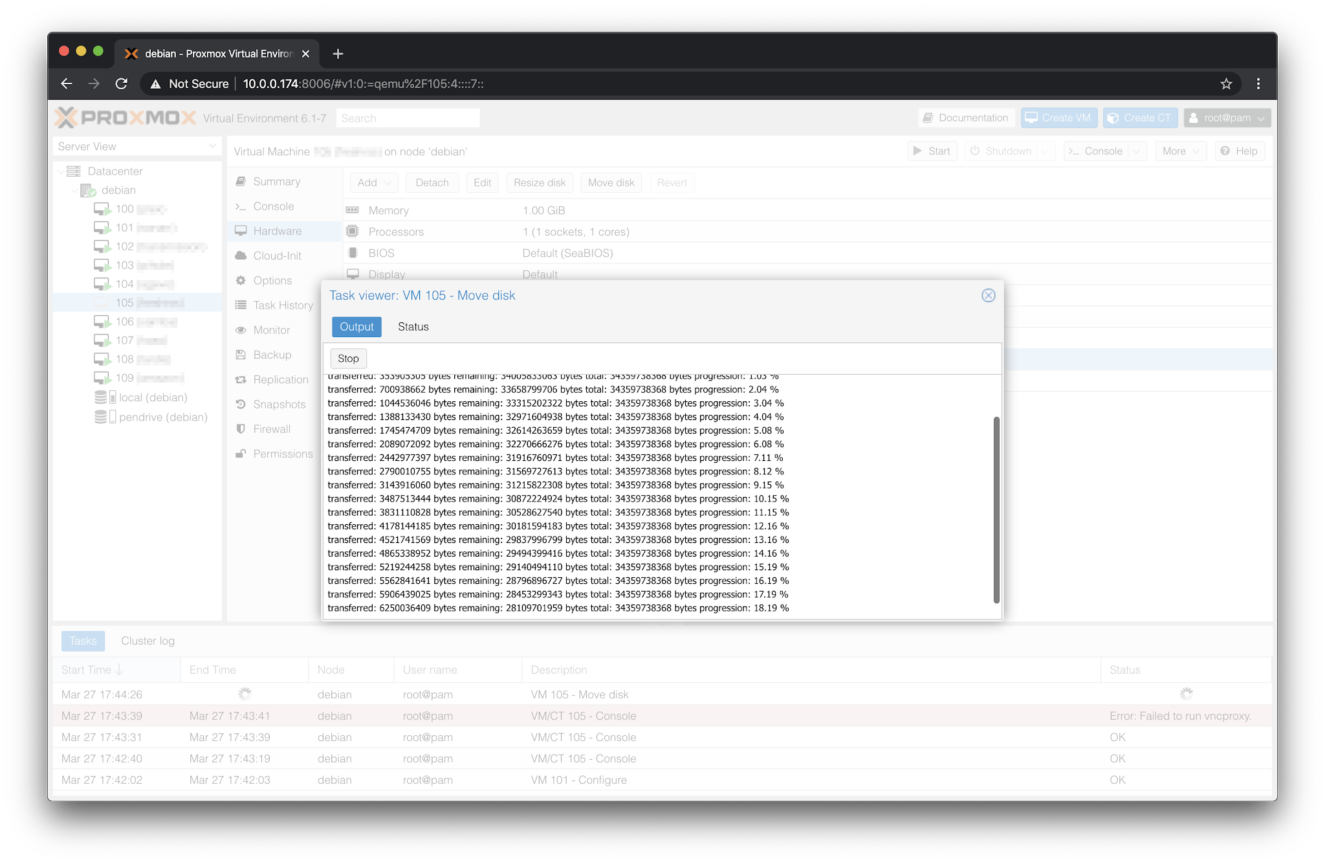This screenshot has width=1325, height=864.
Task: Select VM 101 in the server tree
Action: click(x=136, y=228)
